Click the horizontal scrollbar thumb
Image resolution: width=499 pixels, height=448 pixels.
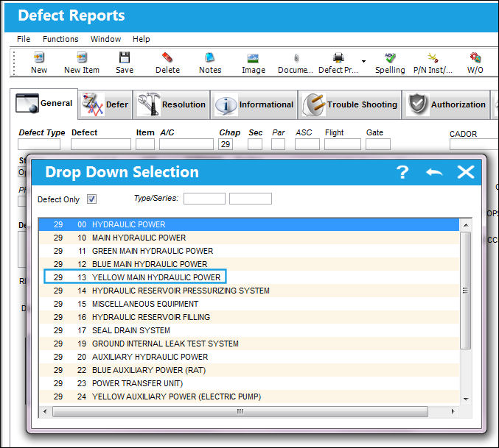tap(240, 411)
